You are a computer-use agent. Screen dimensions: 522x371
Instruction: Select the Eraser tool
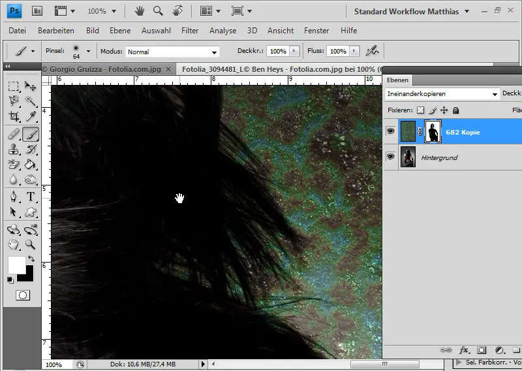[x=14, y=165]
